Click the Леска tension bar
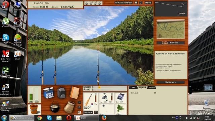The width and height of the screenshot is (215, 121). [110, 89]
